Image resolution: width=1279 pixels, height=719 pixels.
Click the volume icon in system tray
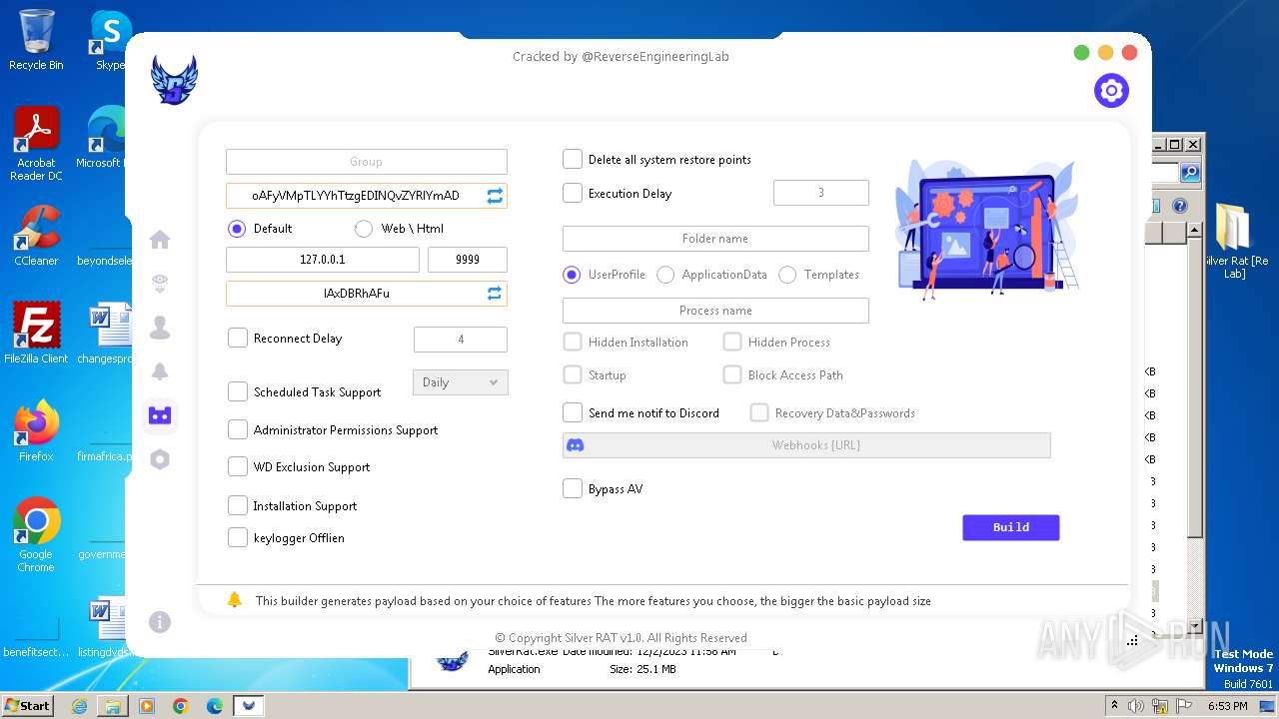(x=1136, y=706)
